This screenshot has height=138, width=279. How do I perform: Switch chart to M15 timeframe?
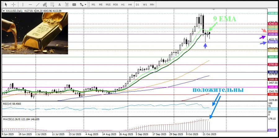coord(108,4)
